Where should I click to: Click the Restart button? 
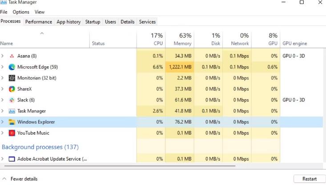(x=310, y=179)
